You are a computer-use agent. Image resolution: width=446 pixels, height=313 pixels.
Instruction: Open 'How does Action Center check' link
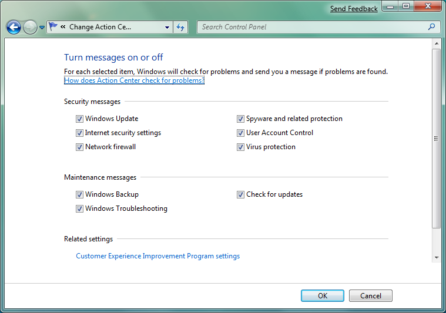coord(134,80)
